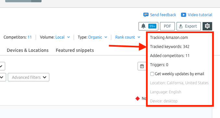Open the Advanced filters dropdown
The image size is (220, 118).
tap(29, 77)
